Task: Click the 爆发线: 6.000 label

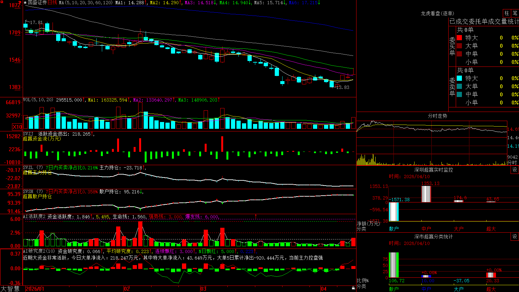Action: (202, 216)
